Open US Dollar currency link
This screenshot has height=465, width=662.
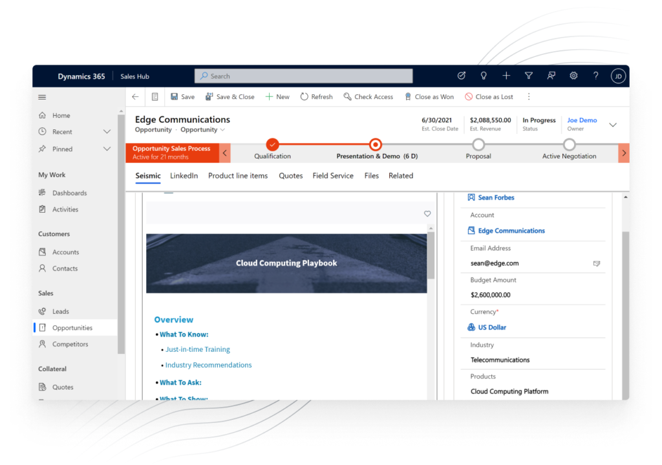[x=492, y=327]
